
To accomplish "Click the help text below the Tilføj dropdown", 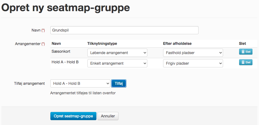I will click(83, 93).
